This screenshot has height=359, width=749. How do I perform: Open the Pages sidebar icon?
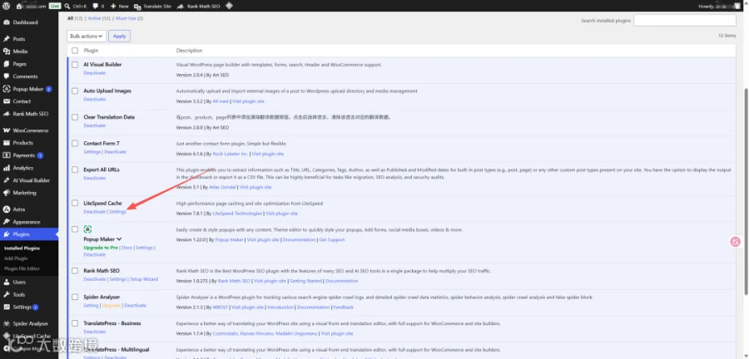tap(6, 64)
